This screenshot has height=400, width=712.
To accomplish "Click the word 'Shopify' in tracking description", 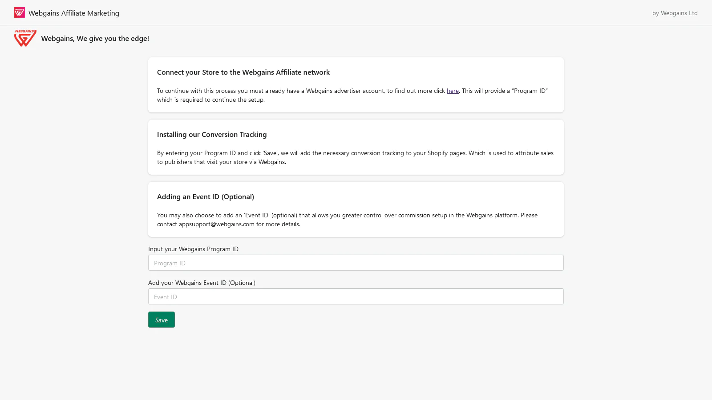I will (x=437, y=153).
